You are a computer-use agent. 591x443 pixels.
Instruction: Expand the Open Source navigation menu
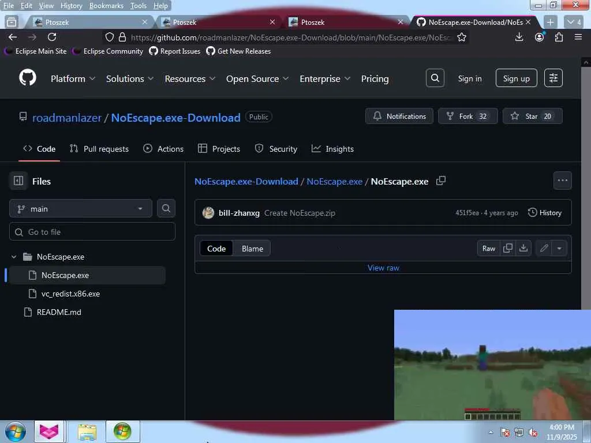pyautogui.click(x=257, y=78)
